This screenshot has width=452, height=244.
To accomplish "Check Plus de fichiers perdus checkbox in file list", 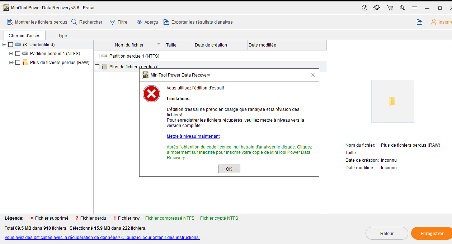I will click(97, 67).
